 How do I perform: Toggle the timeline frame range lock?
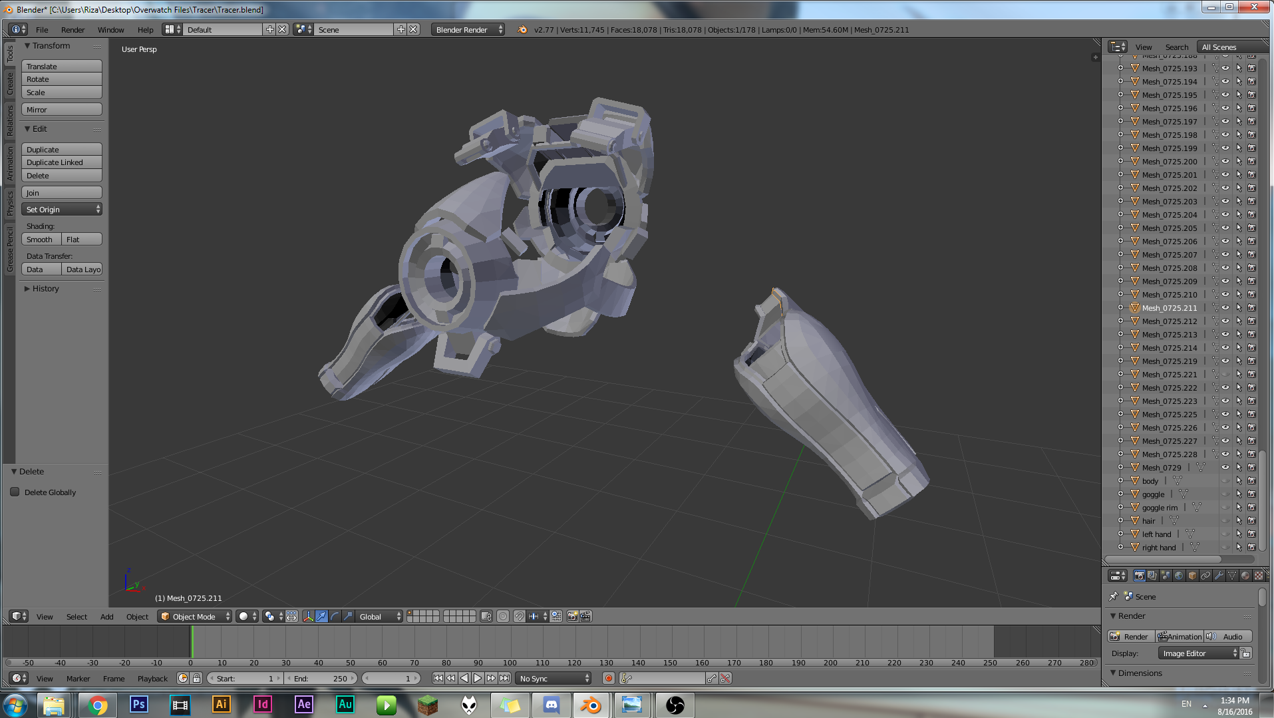click(196, 678)
